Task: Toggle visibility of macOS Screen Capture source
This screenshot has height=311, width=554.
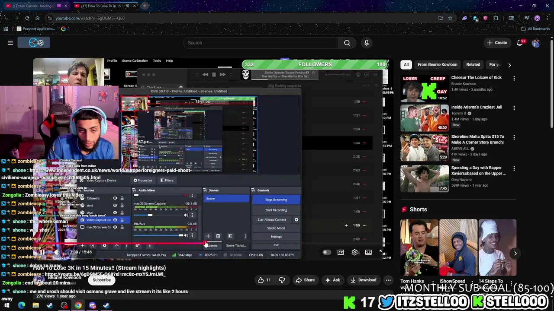Action: [x=115, y=227]
